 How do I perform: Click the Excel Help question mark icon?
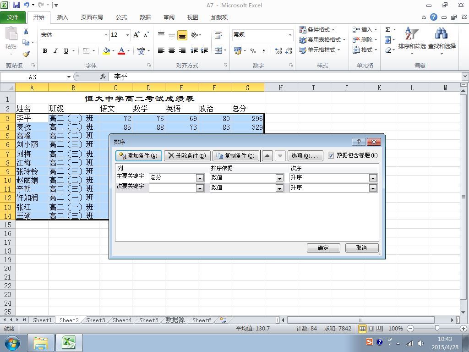434,17
